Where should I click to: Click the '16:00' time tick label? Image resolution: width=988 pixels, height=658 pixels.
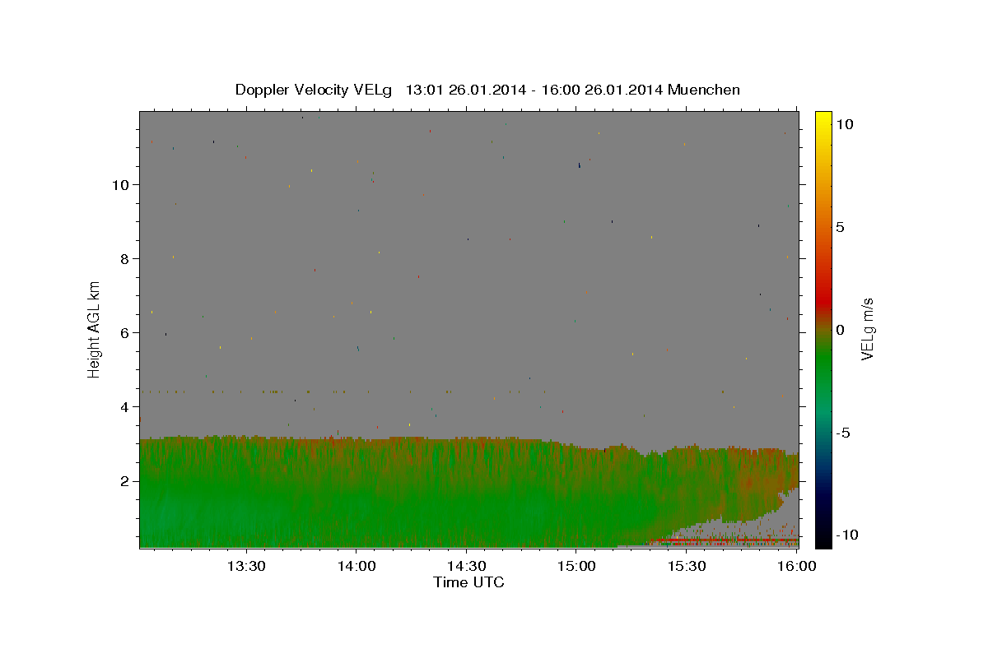tap(796, 566)
